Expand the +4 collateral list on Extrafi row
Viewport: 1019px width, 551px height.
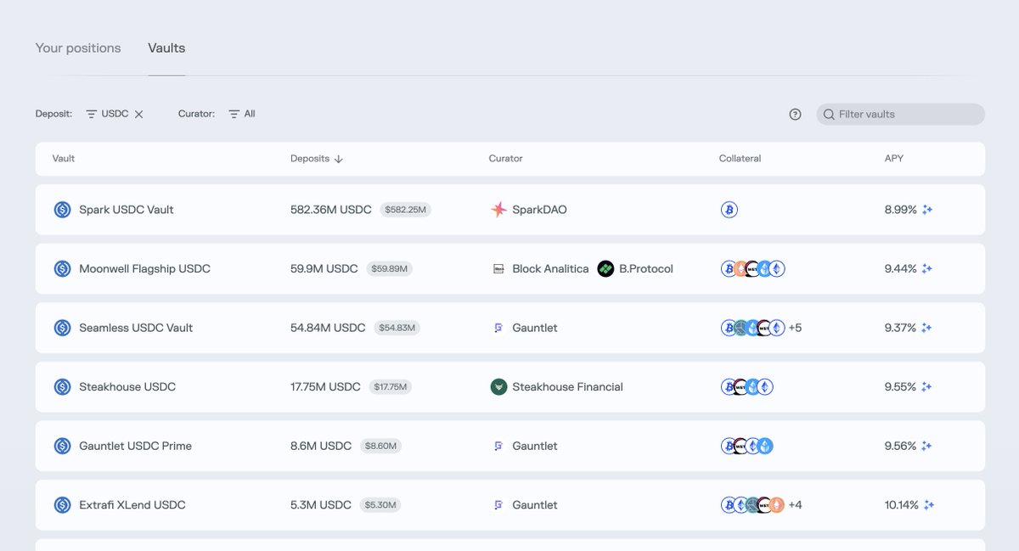tap(795, 504)
